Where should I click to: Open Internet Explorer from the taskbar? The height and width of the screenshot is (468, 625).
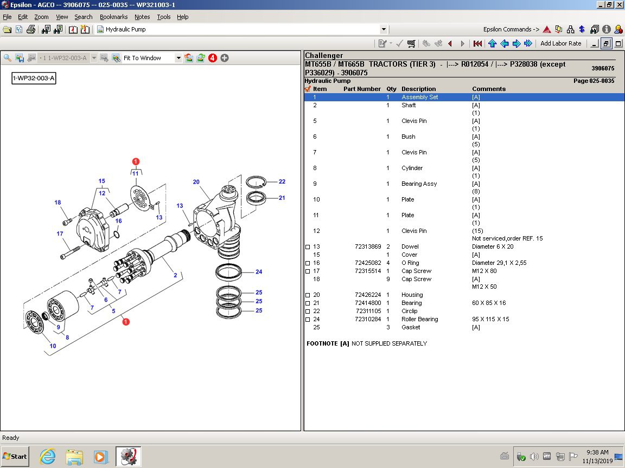tap(47, 457)
